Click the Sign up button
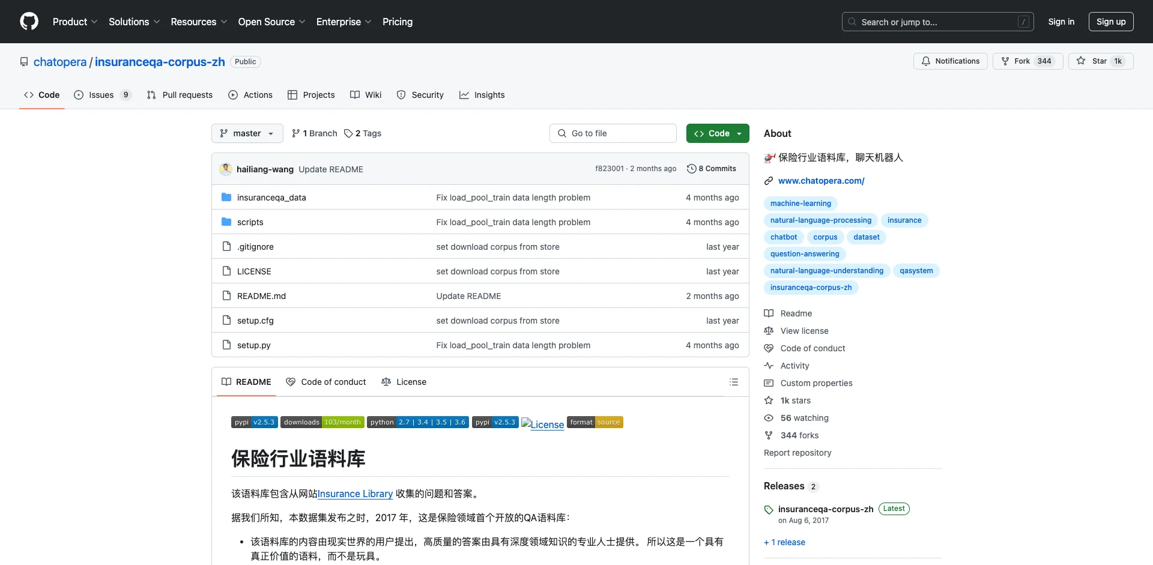The width and height of the screenshot is (1153, 565). point(1111,22)
